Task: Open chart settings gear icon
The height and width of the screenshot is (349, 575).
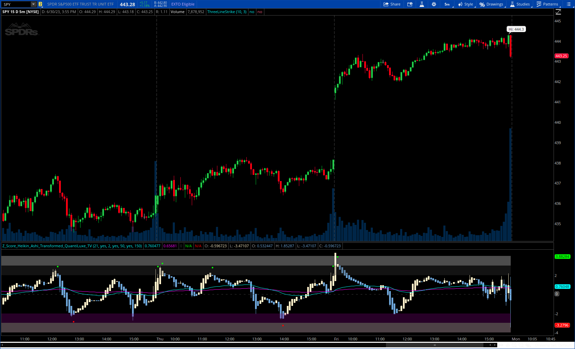Action: pyautogui.click(x=434, y=4)
